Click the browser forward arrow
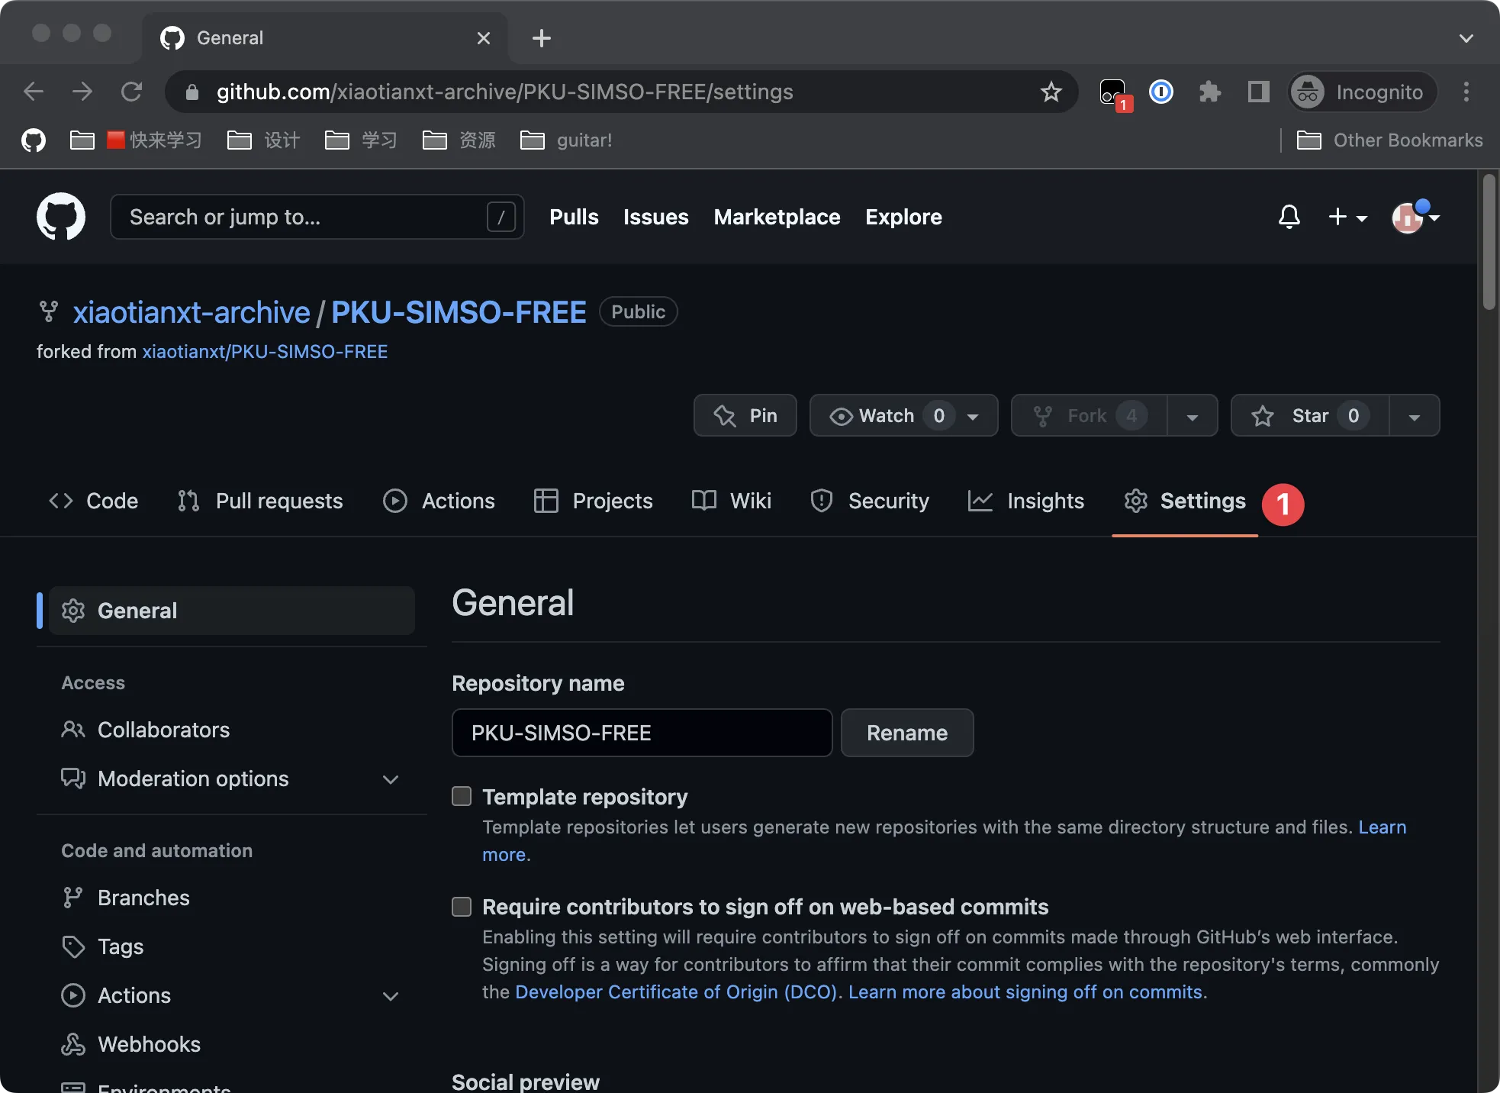This screenshot has width=1500, height=1093. pos(82,92)
